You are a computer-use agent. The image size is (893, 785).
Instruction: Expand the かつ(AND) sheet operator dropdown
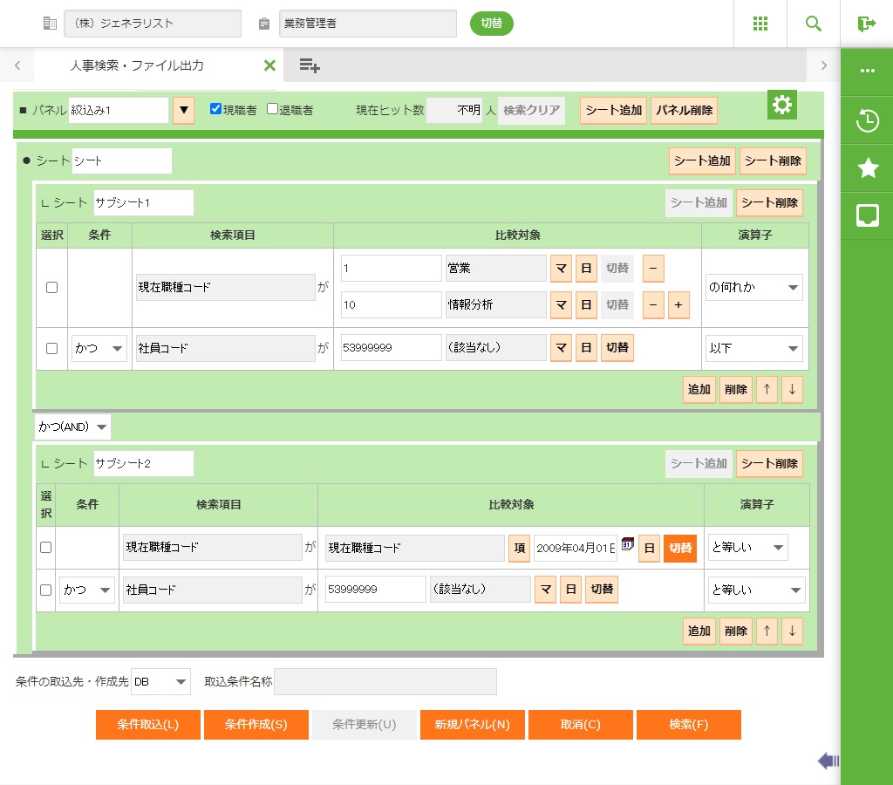(73, 427)
